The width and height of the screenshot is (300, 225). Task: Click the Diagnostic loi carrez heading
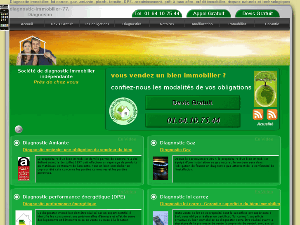click(x=184, y=197)
